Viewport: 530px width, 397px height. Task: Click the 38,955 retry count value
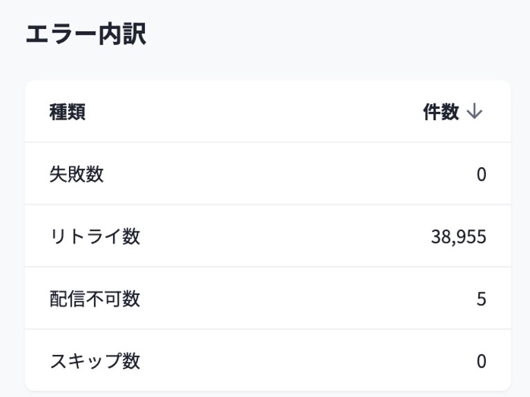459,237
